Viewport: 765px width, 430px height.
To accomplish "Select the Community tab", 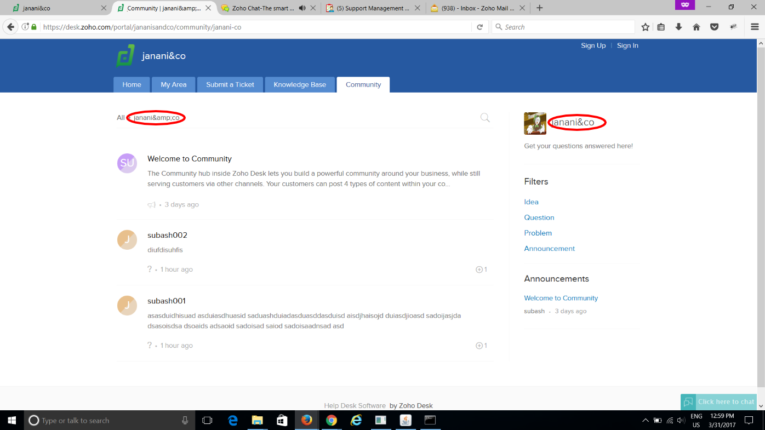I will pos(363,84).
